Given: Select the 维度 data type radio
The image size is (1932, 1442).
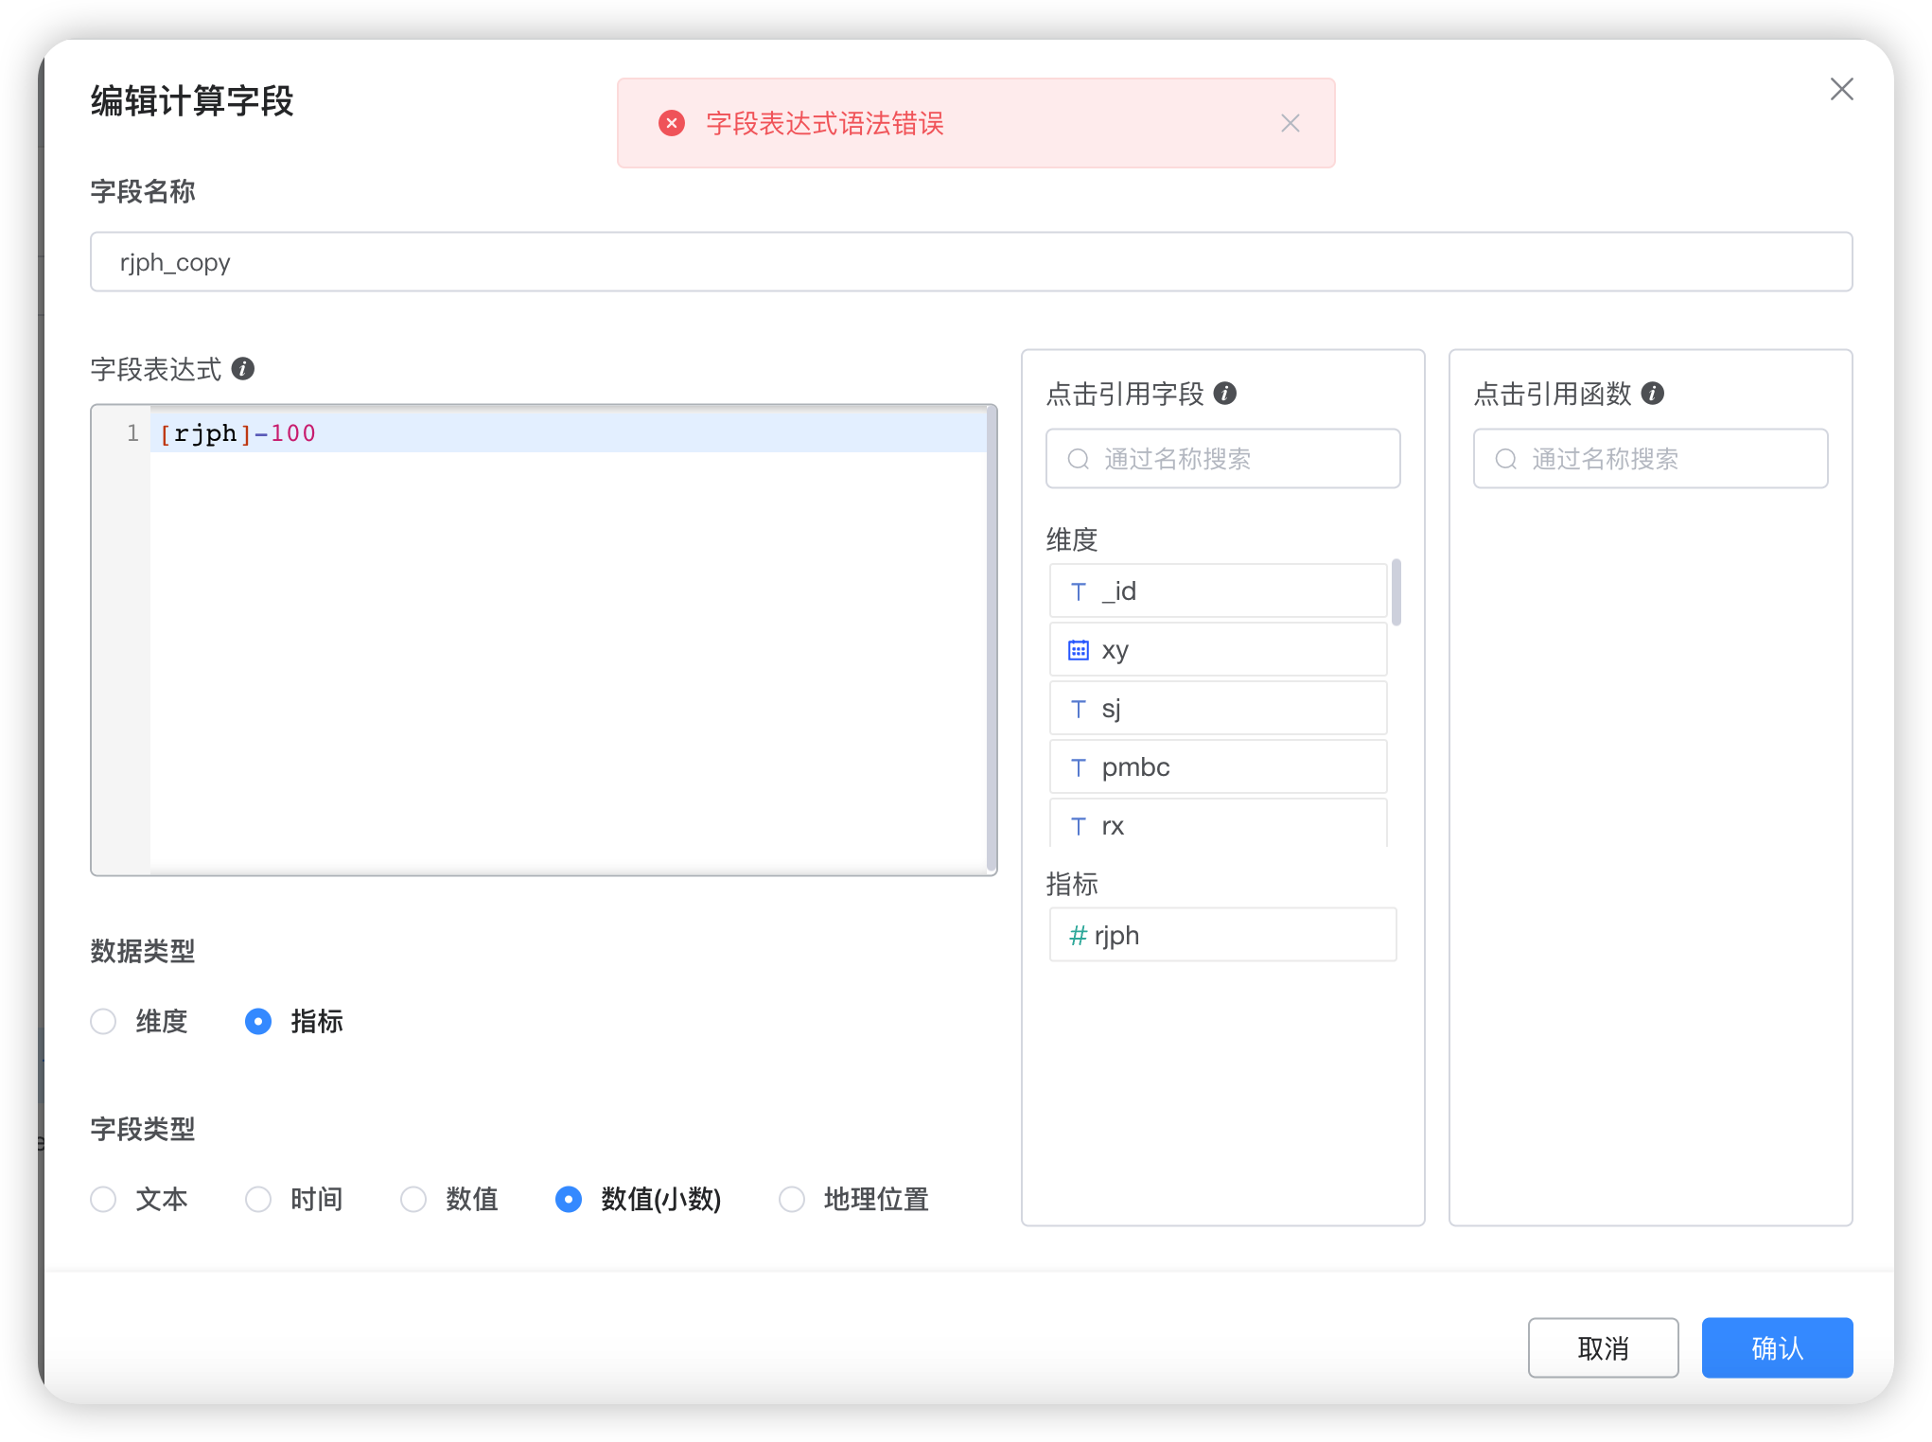Looking at the screenshot, I should 103,1021.
